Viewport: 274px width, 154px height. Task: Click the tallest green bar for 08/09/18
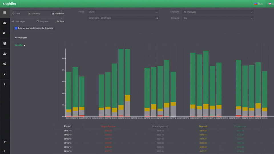[x=121, y=77]
